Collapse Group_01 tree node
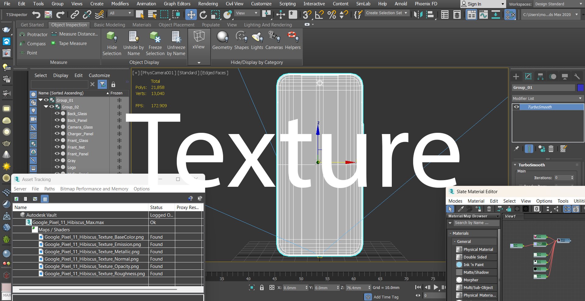 point(41,100)
